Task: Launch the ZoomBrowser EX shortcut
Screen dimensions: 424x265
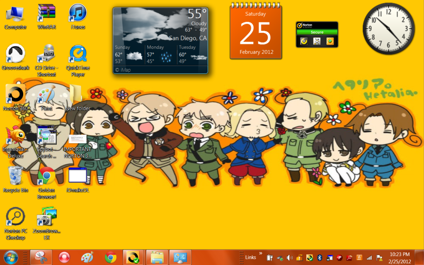Action: (46, 224)
